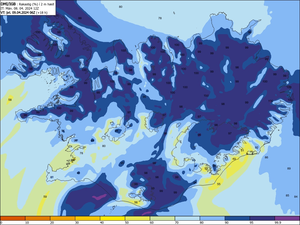This screenshot has width=300, height=225.
Task: Click the '92' humidity value on the map
Action: coord(256,148)
